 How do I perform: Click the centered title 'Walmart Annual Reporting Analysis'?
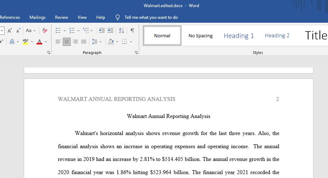[x=169, y=116]
